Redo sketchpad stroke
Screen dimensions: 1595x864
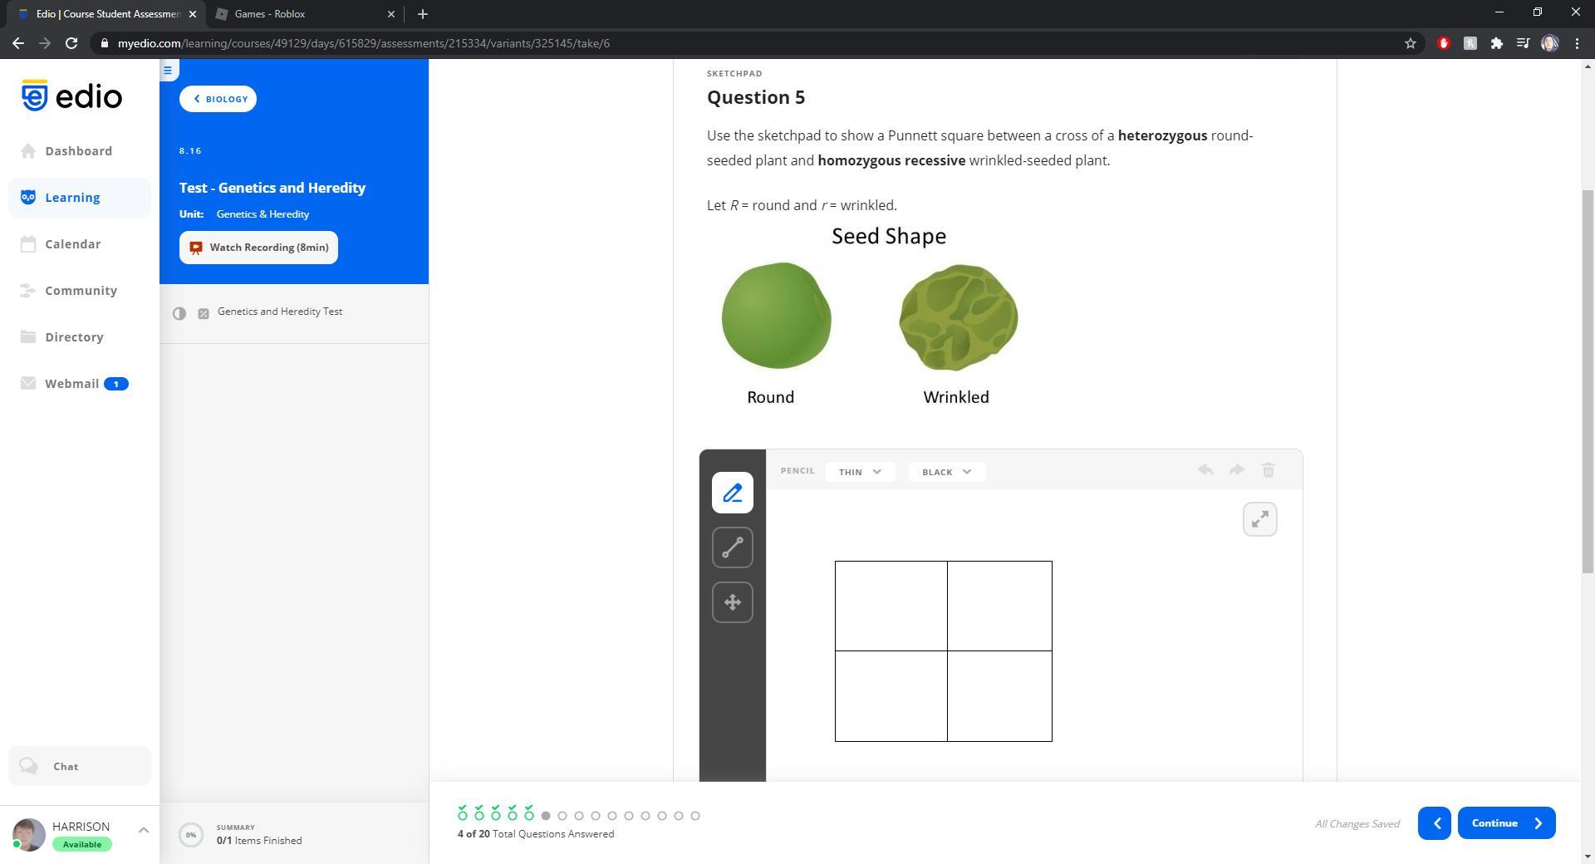(x=1236, y=471)
